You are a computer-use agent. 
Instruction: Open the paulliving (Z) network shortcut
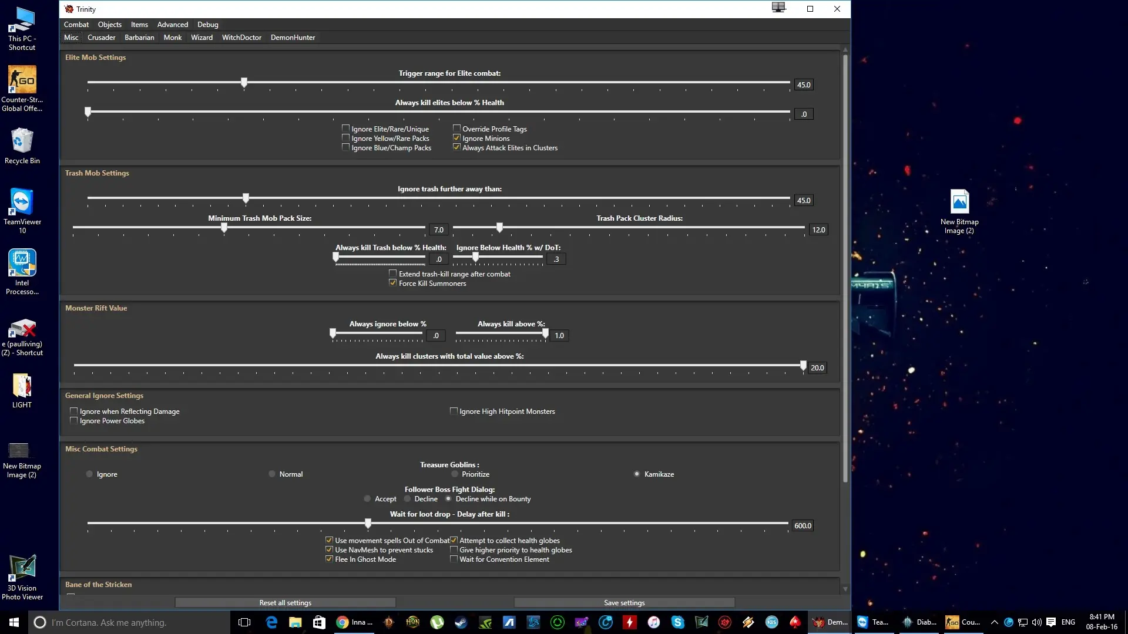coord(22,337)
